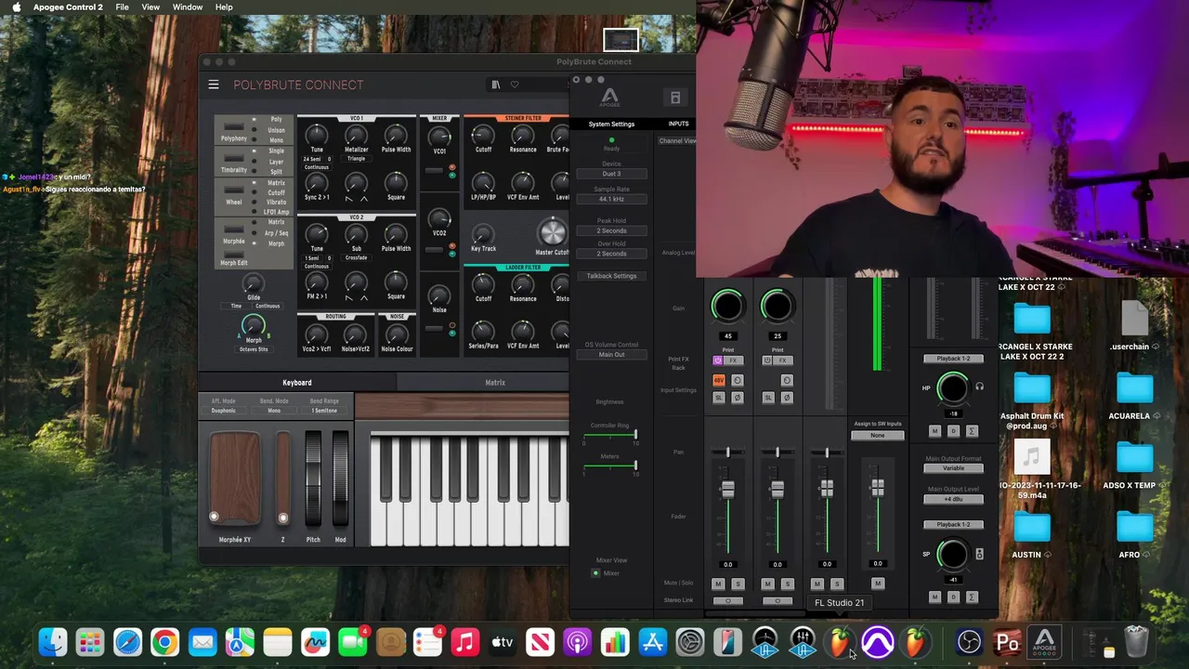Click the Wheel assignment button

pyautogui.click(x=234, y=190)
